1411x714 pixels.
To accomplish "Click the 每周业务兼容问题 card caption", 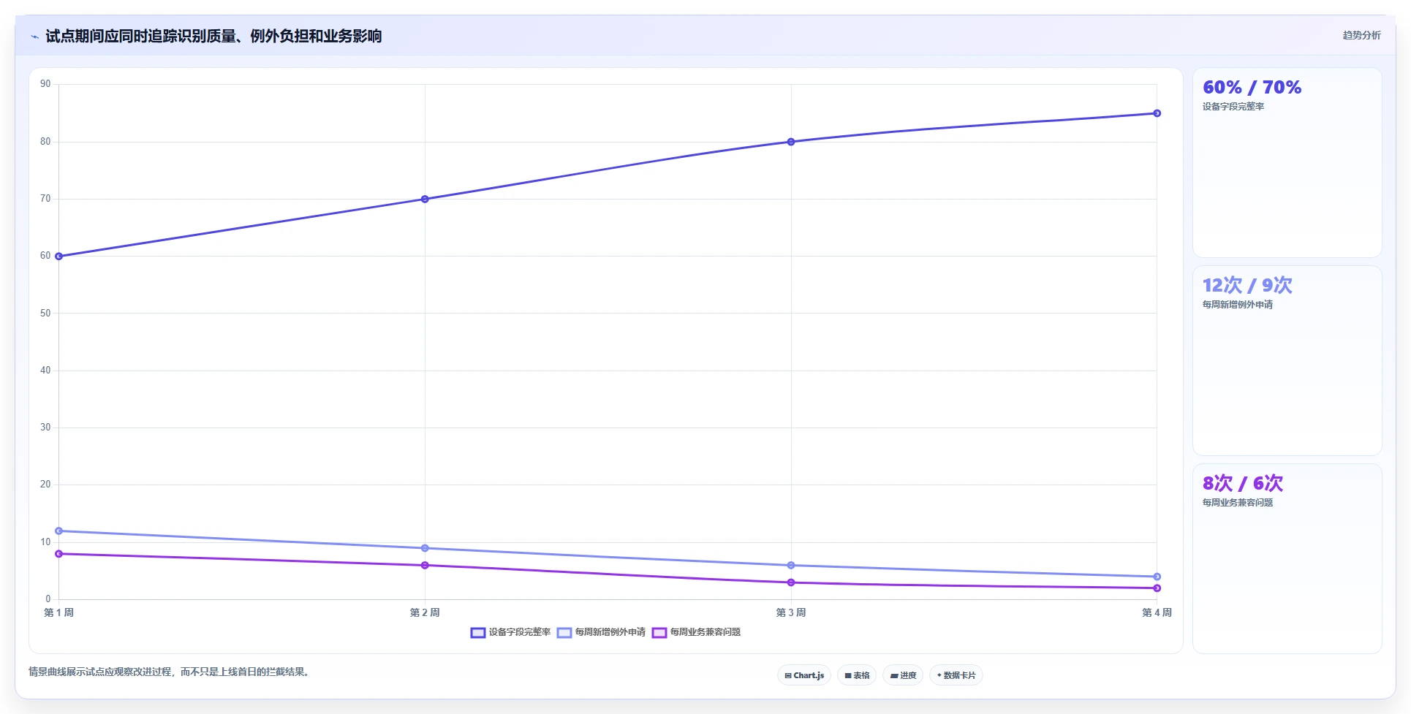I will point(1238,503).
